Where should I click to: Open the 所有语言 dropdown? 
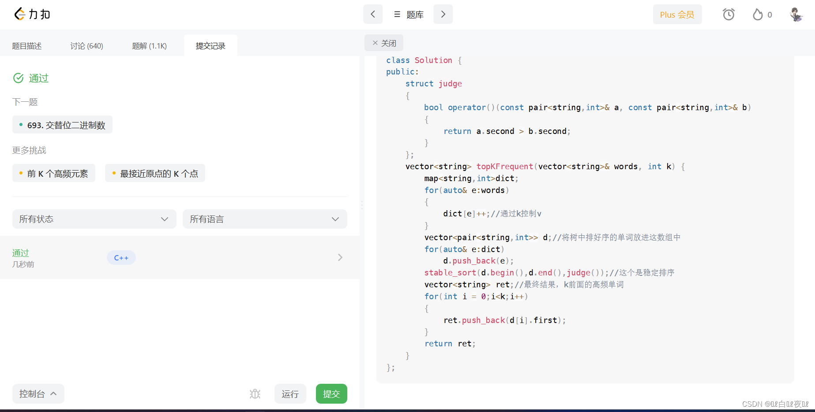point(264,219)
